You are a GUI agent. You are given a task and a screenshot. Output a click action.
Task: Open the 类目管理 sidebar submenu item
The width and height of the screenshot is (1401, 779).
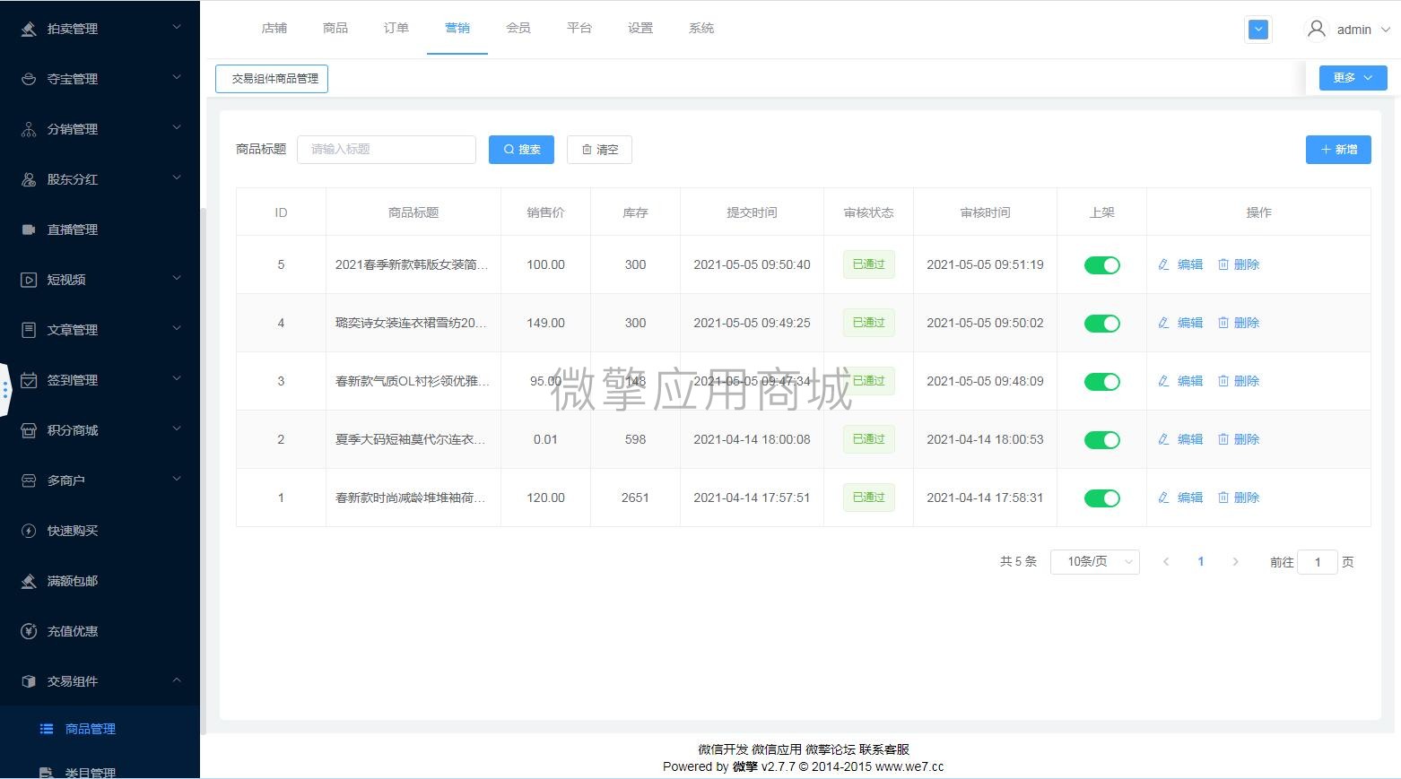(91, 772)
